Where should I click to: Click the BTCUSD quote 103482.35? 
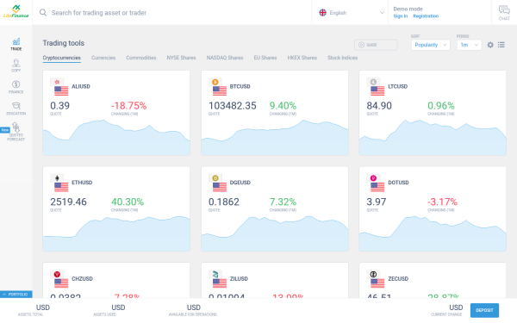(232, 106)
